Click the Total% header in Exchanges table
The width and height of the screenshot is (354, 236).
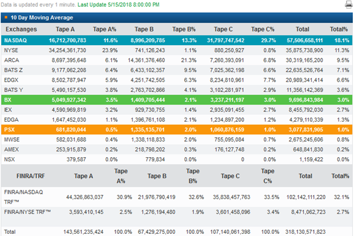point(339,29)
